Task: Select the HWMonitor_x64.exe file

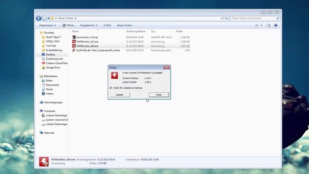Action: (x=87, y=46)
